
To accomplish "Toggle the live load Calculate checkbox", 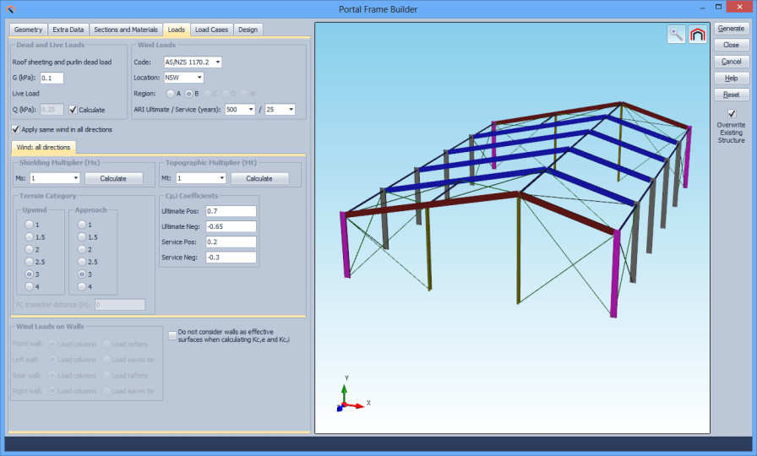I will click(x=74, y=110).
